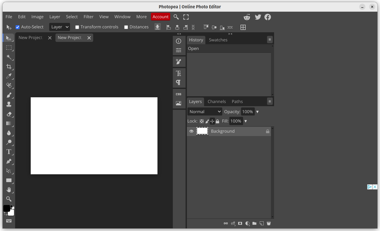Open the Image menu
This screenshot has width=380, height=231.
pos(37,17)
